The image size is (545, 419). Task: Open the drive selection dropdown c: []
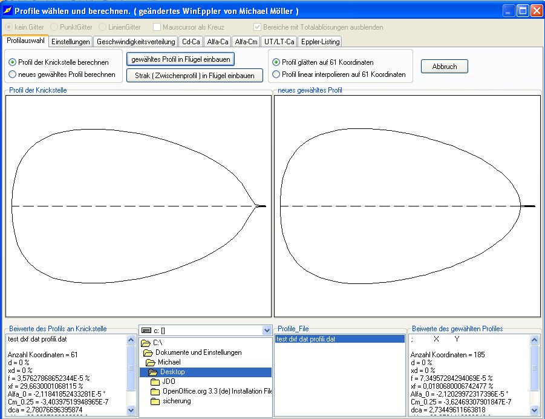267,330
